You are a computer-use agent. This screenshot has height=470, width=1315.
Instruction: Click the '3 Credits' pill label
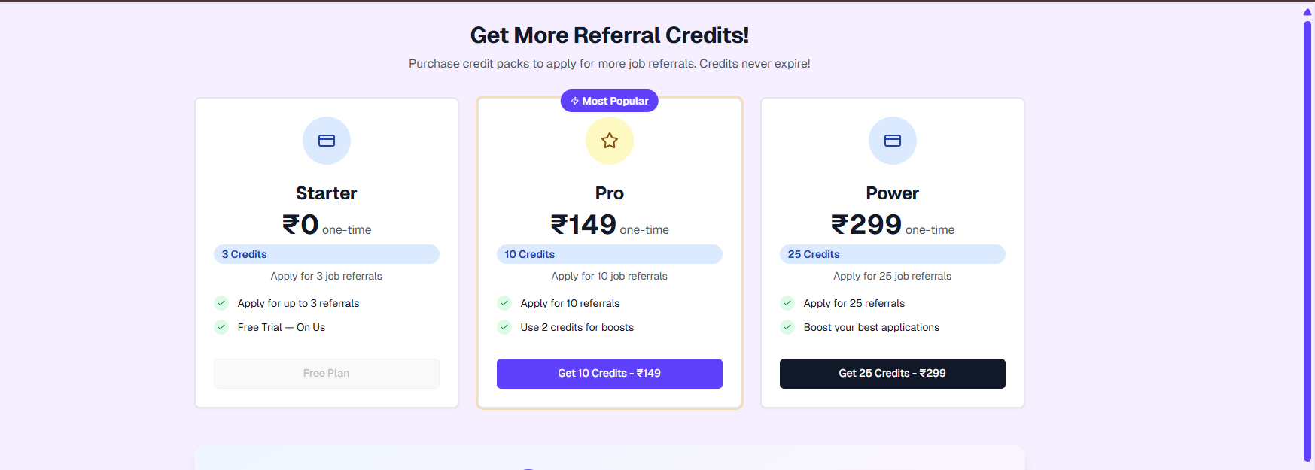(x=245, y=254)
